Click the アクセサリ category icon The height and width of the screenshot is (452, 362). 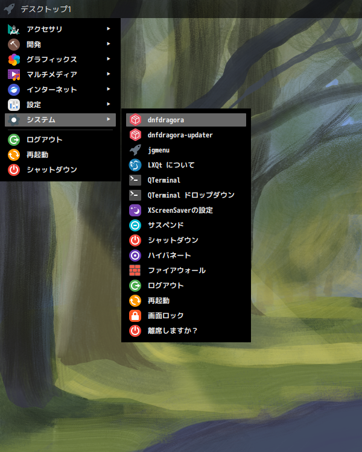pyautogui.click(x=13, y=30)
